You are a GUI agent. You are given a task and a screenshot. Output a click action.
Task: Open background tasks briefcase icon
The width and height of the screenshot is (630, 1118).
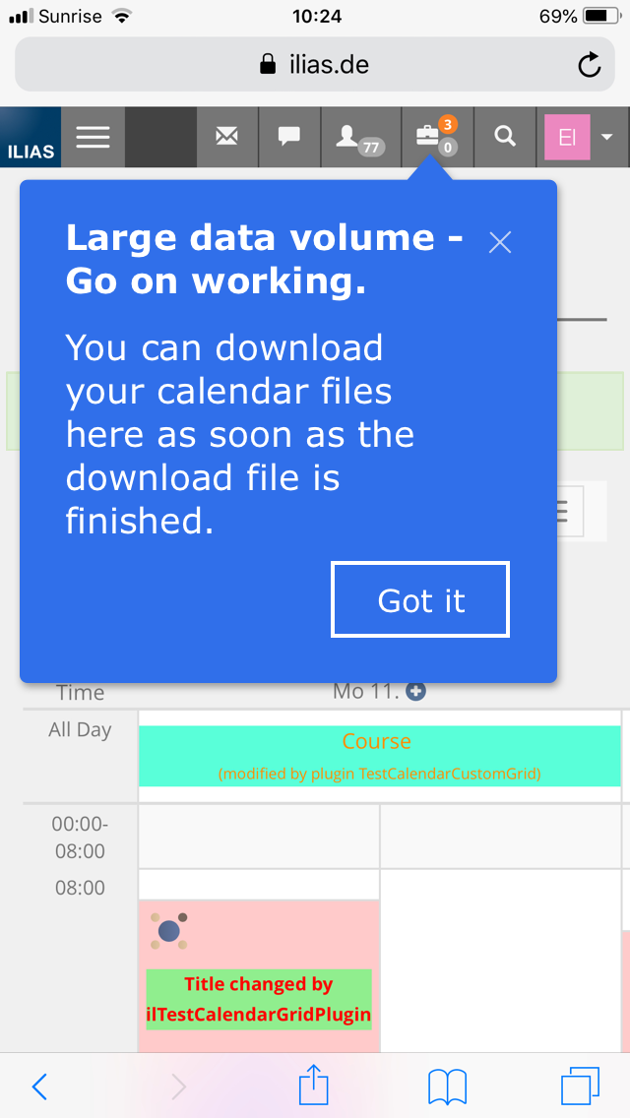click(433, 137)
